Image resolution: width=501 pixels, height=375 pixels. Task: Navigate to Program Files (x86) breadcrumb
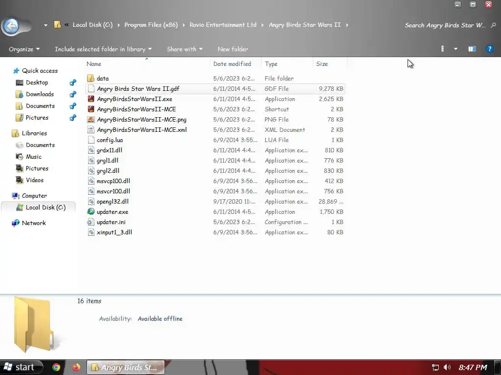click(x=151, y=24)
